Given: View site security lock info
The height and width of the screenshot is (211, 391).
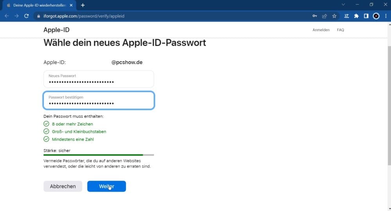Looking at the screenshot, I should [38, 16].
